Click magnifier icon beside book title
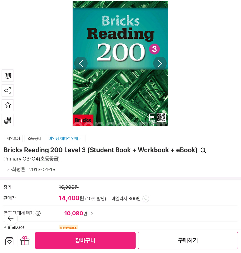This screenshot has height=253, width=241. tap(203, 150)
